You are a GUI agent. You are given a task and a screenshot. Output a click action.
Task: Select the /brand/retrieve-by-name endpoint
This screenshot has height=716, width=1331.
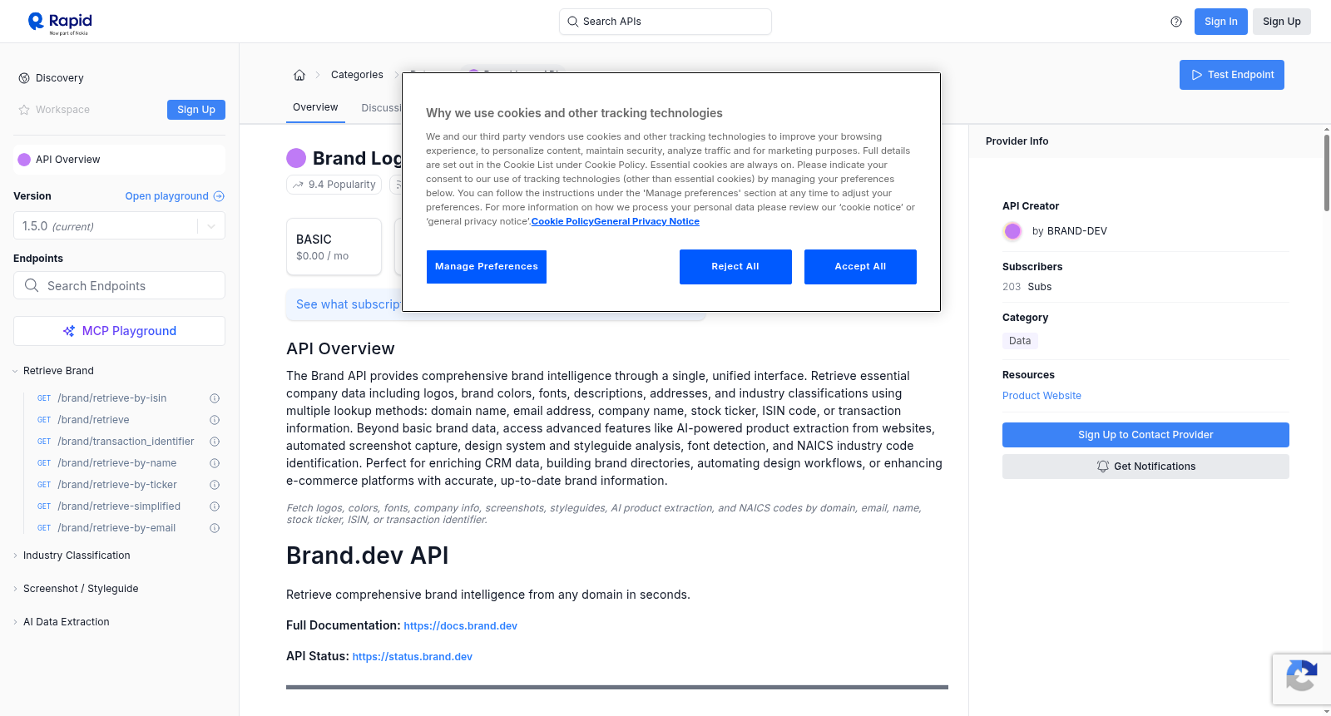pos(117,463)
